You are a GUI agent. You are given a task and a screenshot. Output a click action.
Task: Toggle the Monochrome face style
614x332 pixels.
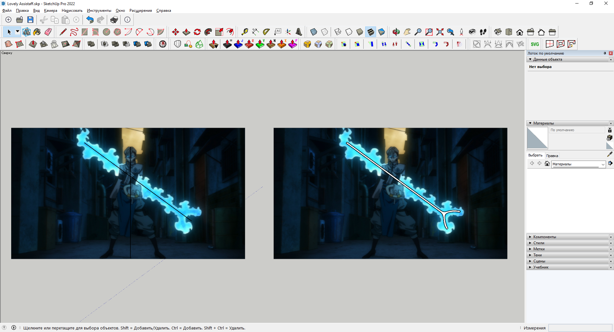click(381, 32)
